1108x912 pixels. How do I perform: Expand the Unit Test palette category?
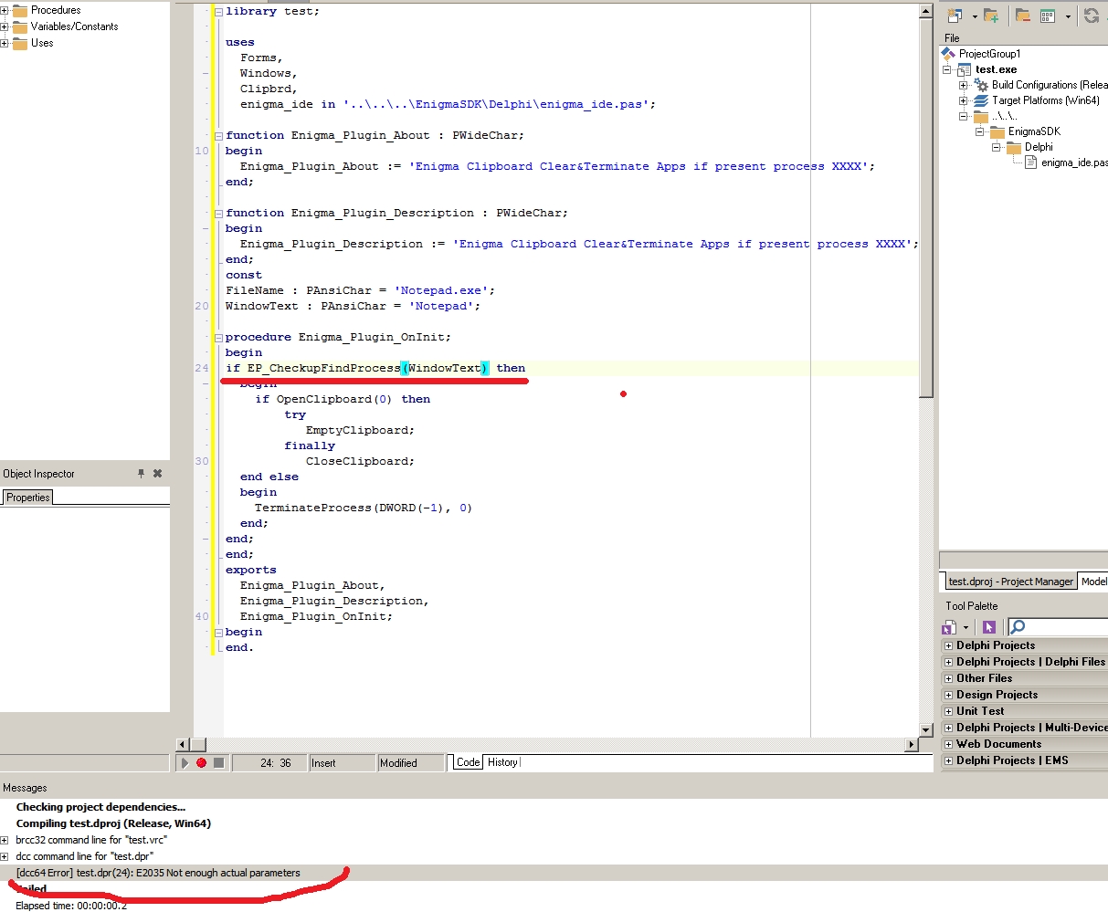pos(948,711)
